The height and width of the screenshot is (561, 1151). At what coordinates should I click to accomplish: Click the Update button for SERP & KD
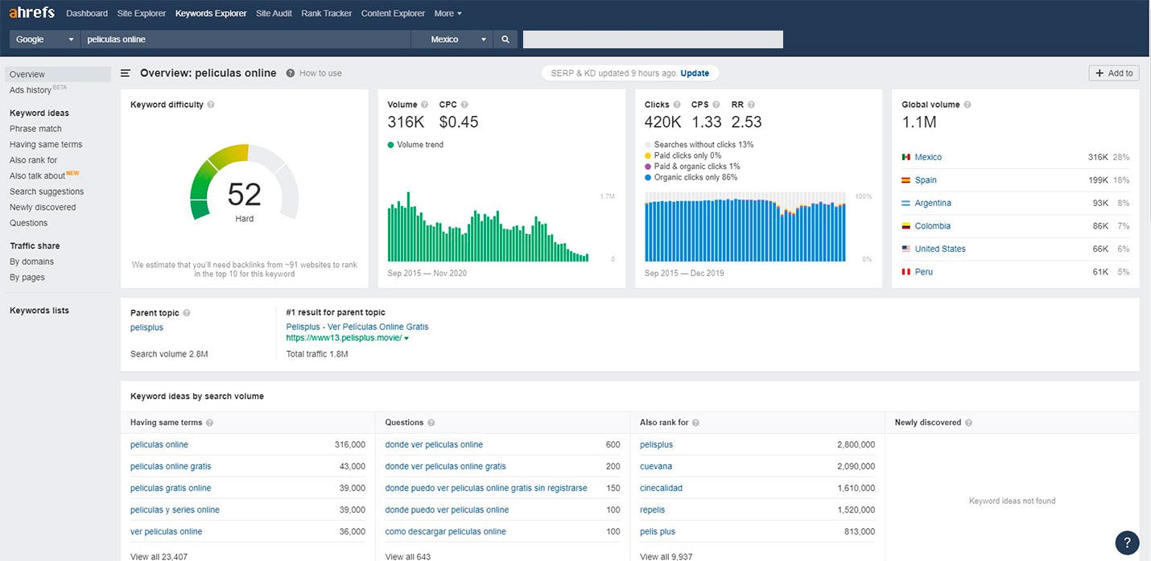point(695,72)
